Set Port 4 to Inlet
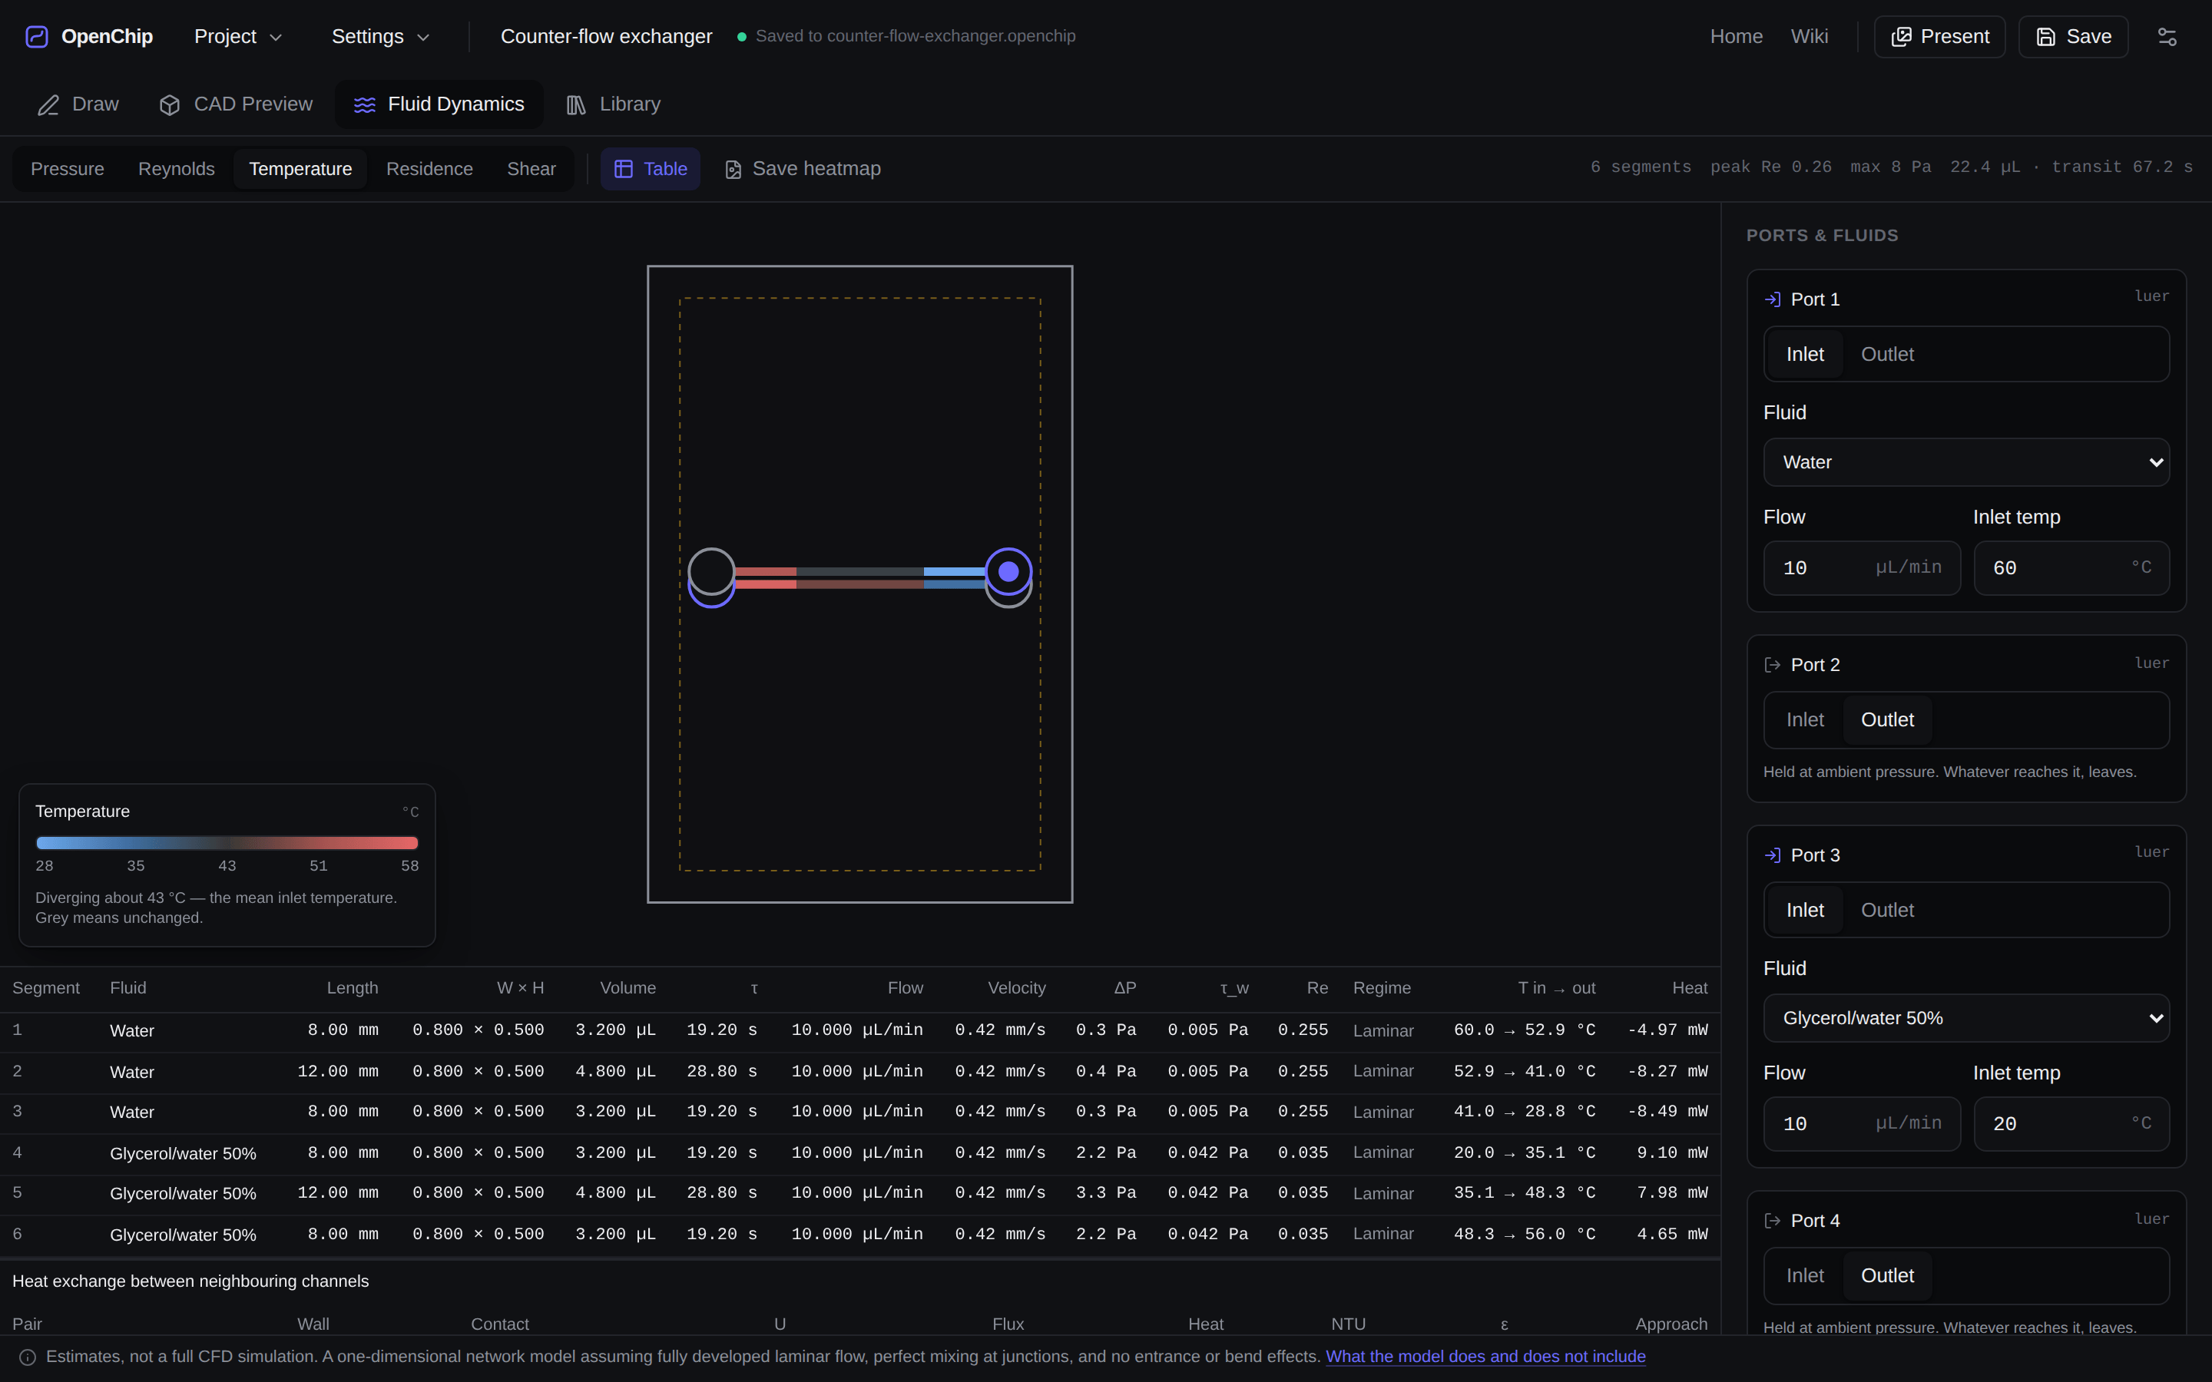Image resolution: width=2212 pixels, height=1382 pixels. 1804,1276
